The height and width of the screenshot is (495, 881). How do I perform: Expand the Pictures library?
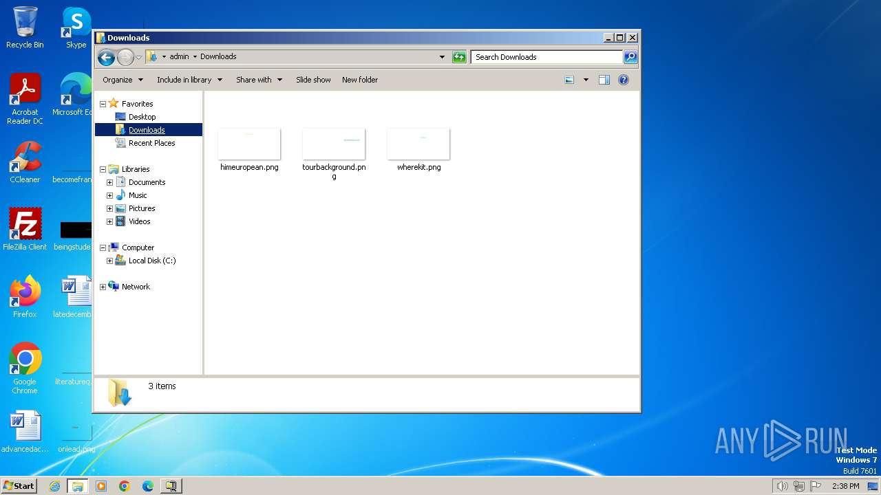click(x=109, y=208)
